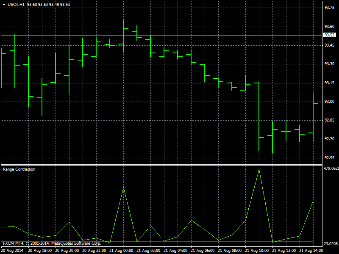
Task: Select the red level line in indicator window
Action: [157, 241]
